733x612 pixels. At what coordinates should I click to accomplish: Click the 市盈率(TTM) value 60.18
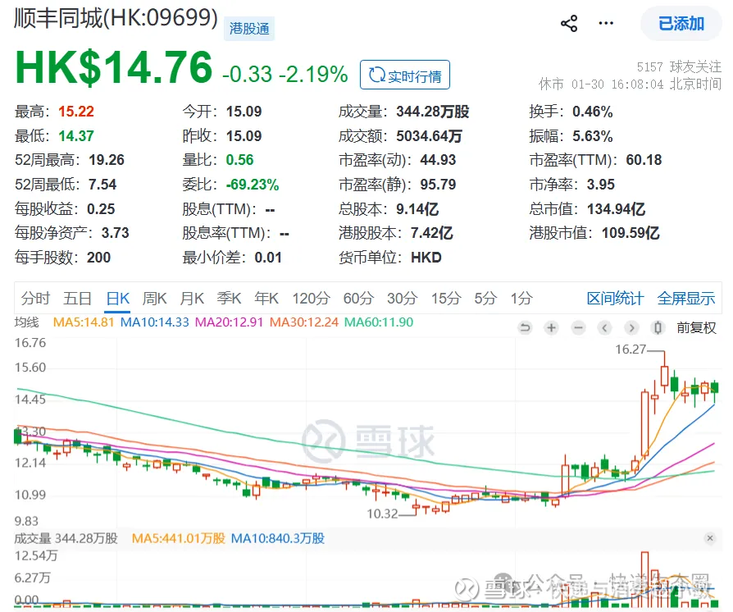(x=644, y=160)
